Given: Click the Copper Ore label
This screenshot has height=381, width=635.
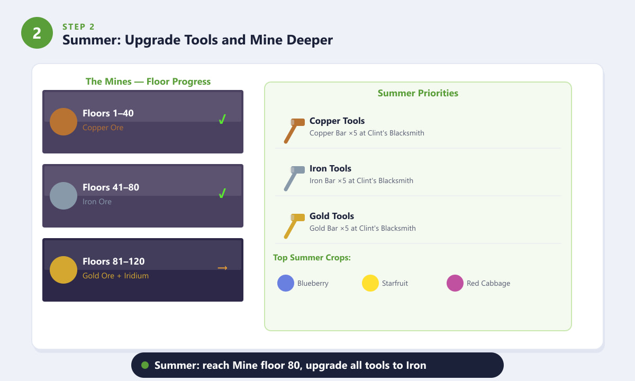Looking at the screenshot, I should pyautogui.click(x=103, y=128).
